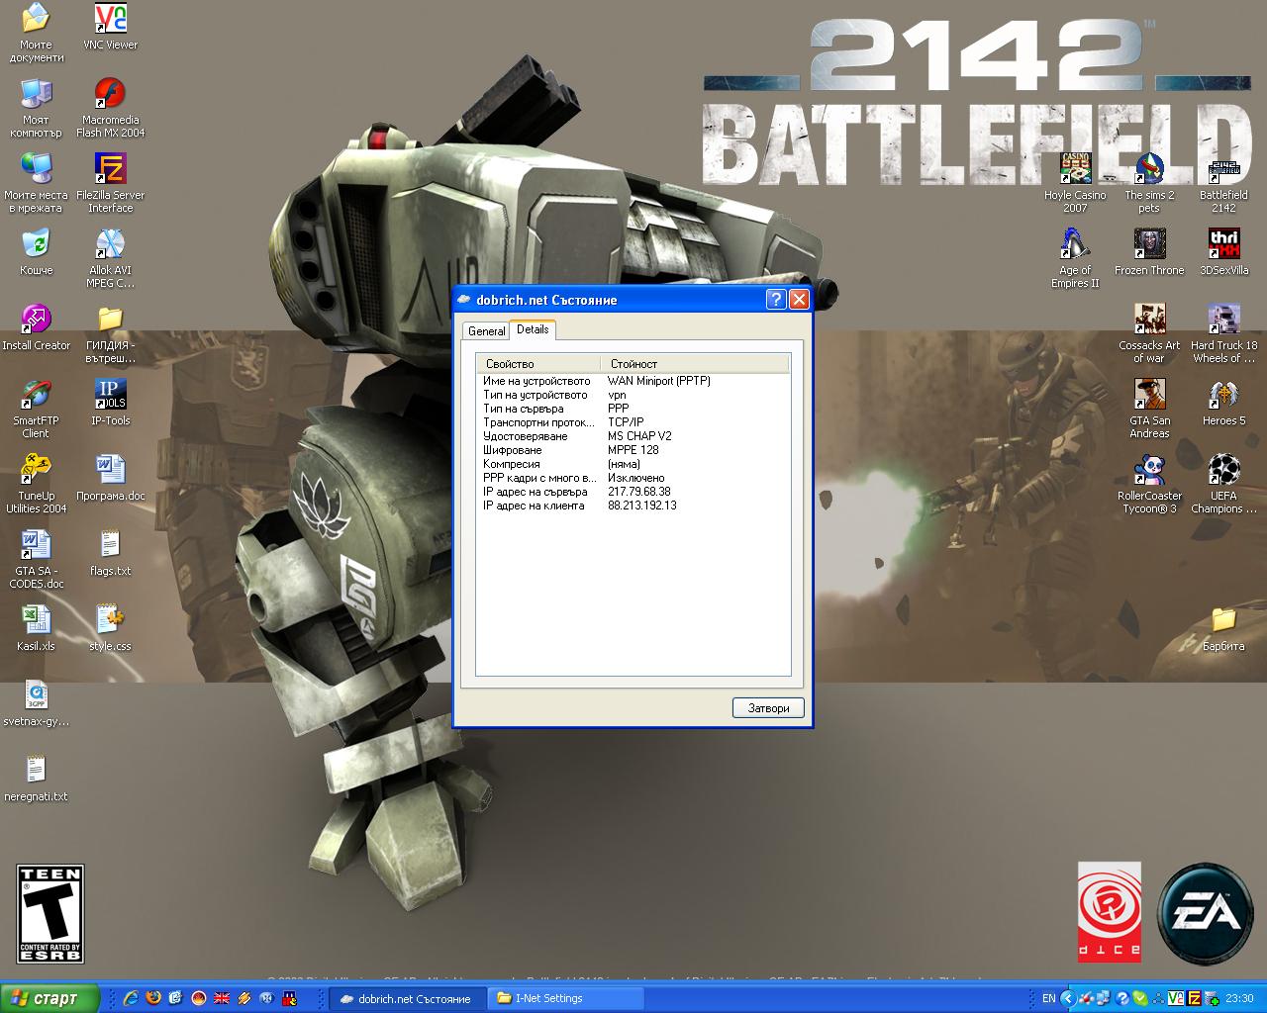Open Macromedia Flash MX 2004 shortcut
Image resolution: width=1267 pixels, height=1013 pixels.
(x=110, y=109)
